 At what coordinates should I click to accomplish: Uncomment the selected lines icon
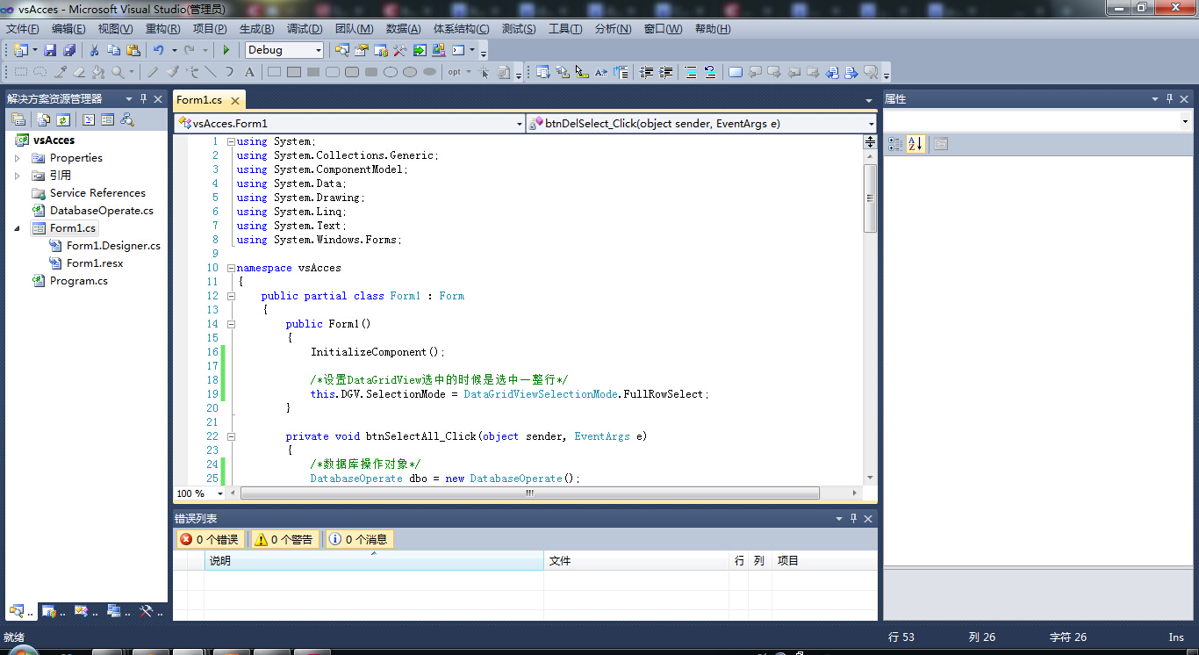(709, 72)
